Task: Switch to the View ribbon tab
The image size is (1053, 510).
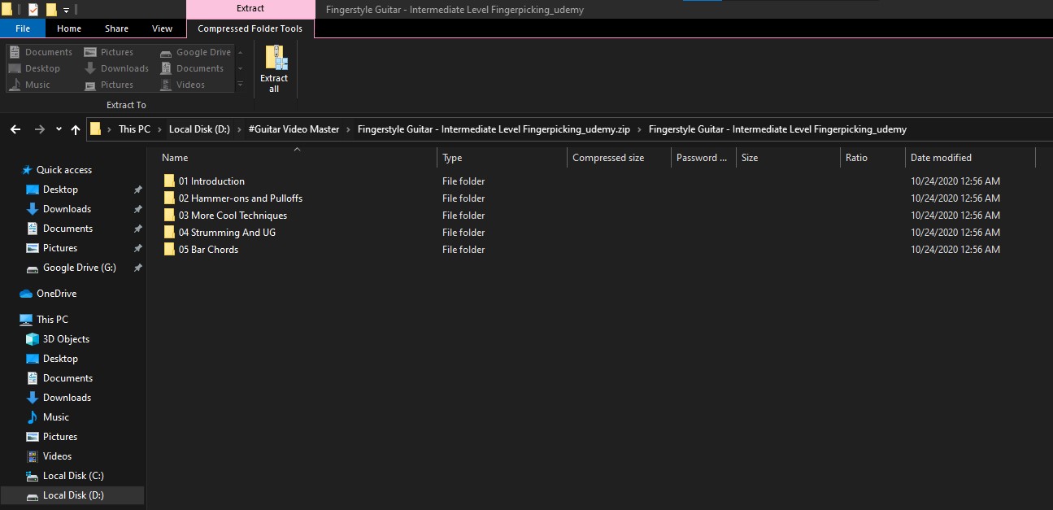Action: (x=162, y=28)
